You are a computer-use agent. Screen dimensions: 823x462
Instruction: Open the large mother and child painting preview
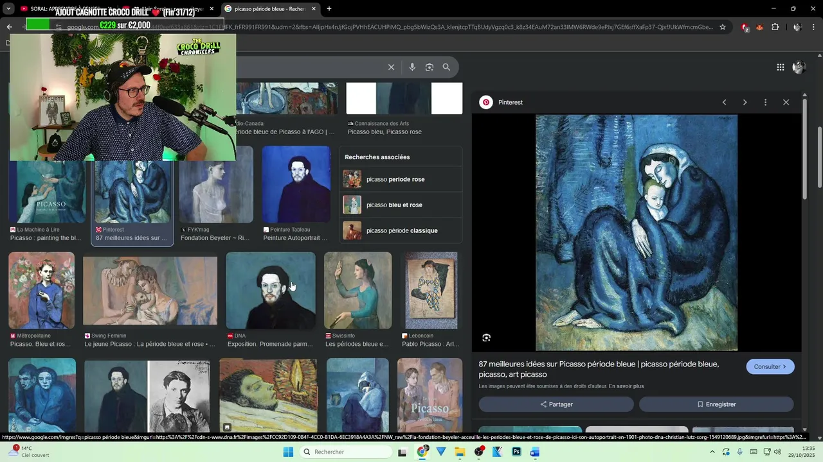pyautogui.click(x=637, y=233)
